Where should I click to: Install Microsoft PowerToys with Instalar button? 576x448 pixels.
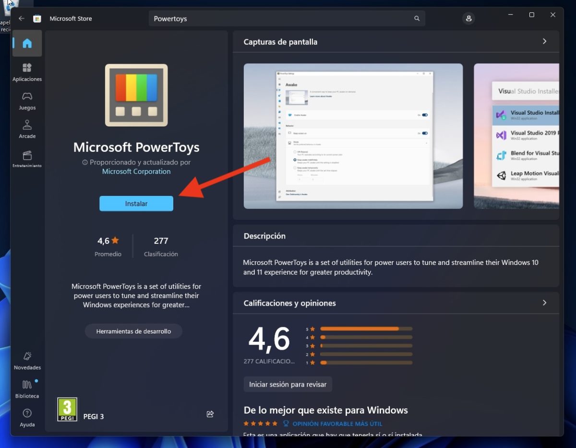tap(136, 204)
